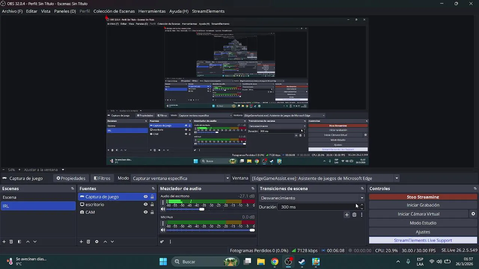Add a new source in Fuentes
Screen dimensions: 479x269
tap(81, 242)
